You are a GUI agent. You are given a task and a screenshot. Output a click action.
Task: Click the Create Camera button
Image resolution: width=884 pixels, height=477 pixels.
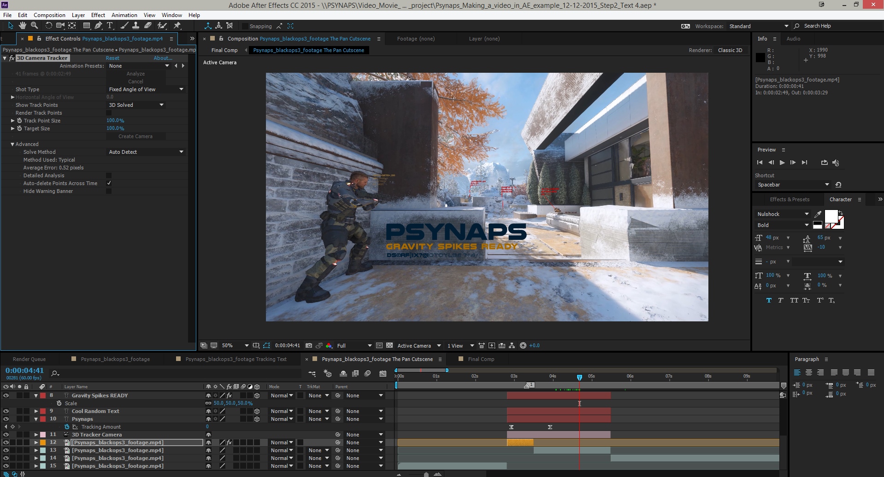(x=136, y=136)
